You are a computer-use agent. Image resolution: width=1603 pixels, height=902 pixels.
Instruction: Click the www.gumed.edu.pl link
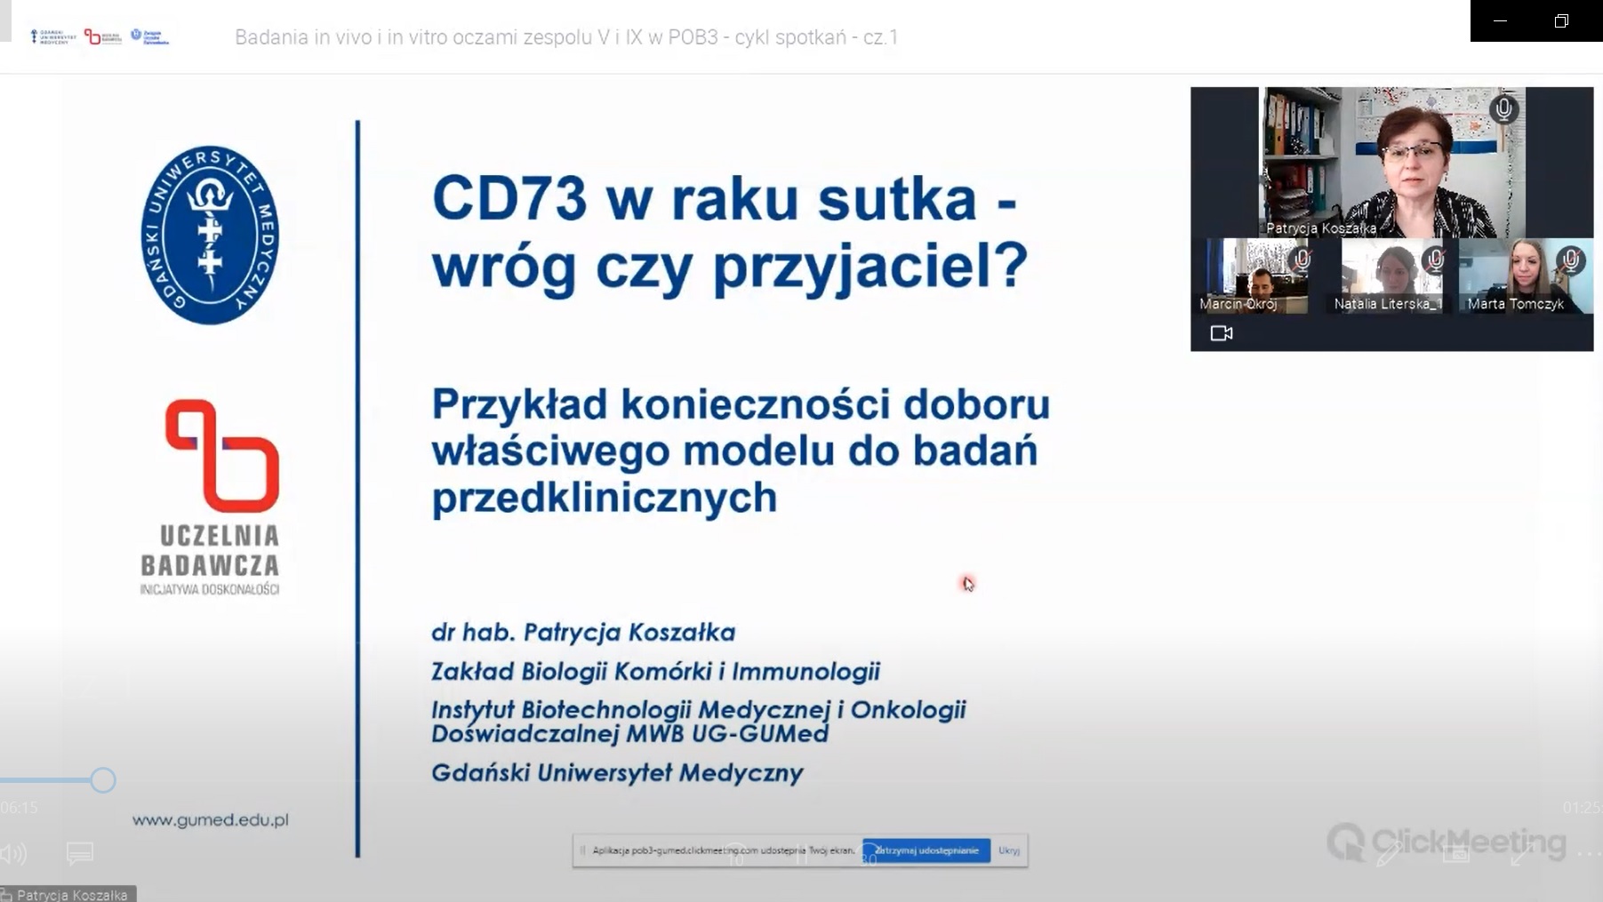click(210, 820)
